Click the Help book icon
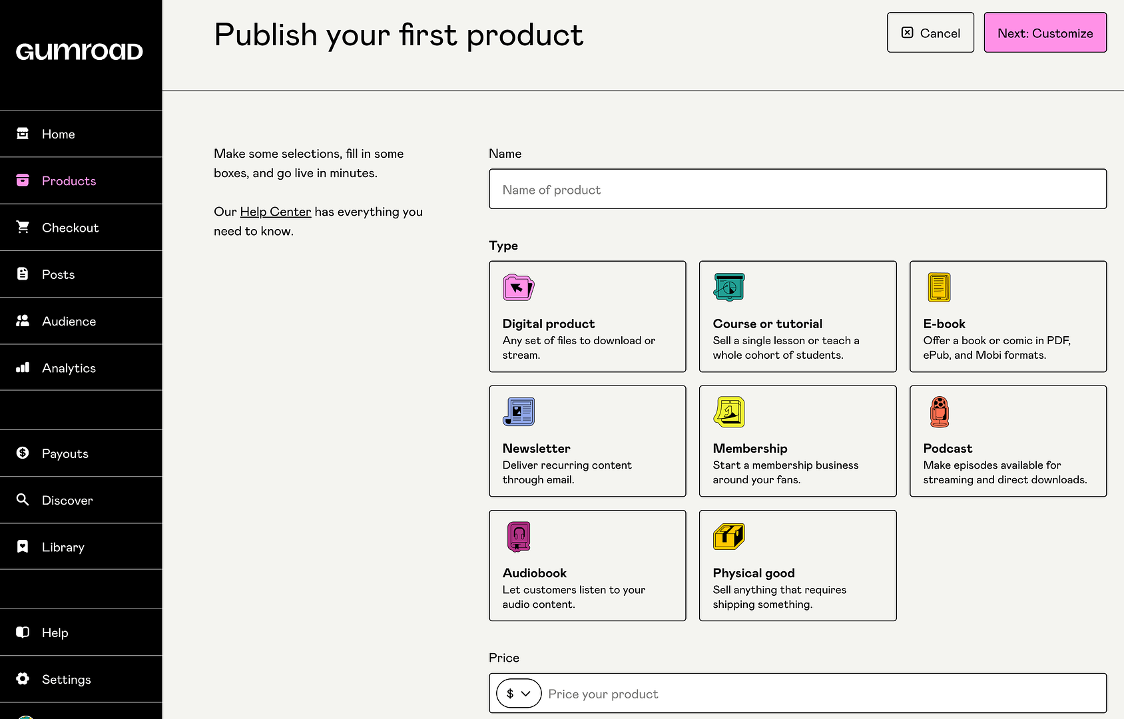Viewport: 1124px width, 719px height. (x=23, y=632)
